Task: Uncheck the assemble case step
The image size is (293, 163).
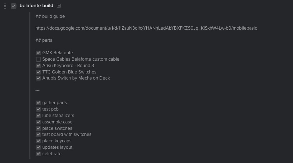Action: coord(39,122)
